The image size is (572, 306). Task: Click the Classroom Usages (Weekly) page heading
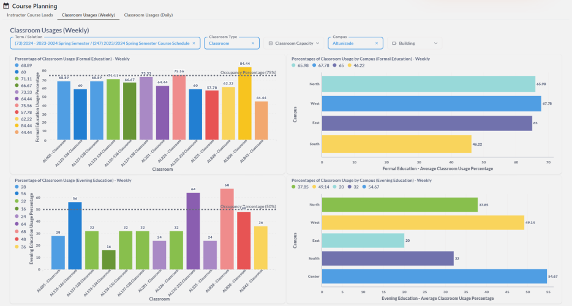[x=50, y=30]
